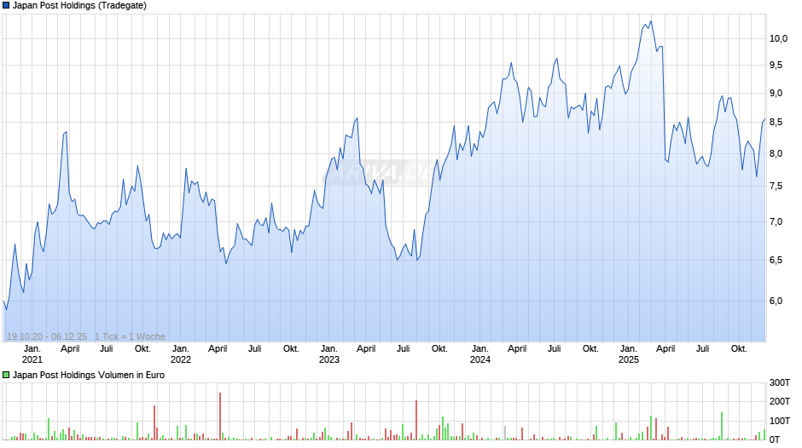Click the tall red volume bar in August 2023
This screenshot has width=802, height=448.
(416, 420)
